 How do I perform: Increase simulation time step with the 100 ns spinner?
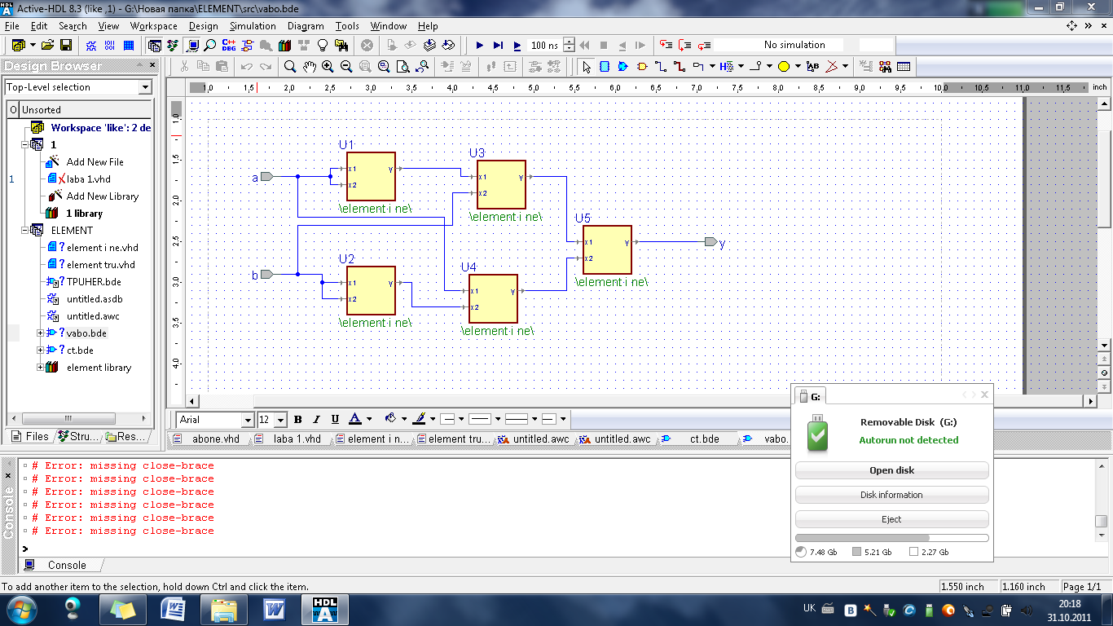(570, 42)
